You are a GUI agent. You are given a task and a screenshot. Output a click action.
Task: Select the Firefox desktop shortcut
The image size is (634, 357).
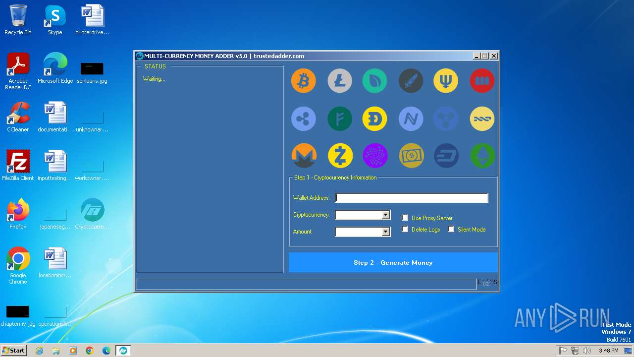coord(18,214)
